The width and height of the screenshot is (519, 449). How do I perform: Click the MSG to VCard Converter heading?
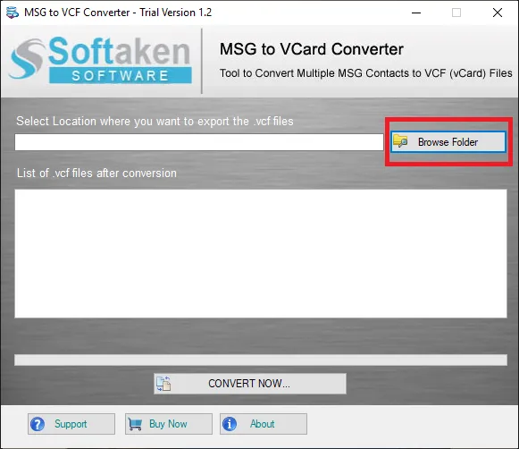(312, 49)
